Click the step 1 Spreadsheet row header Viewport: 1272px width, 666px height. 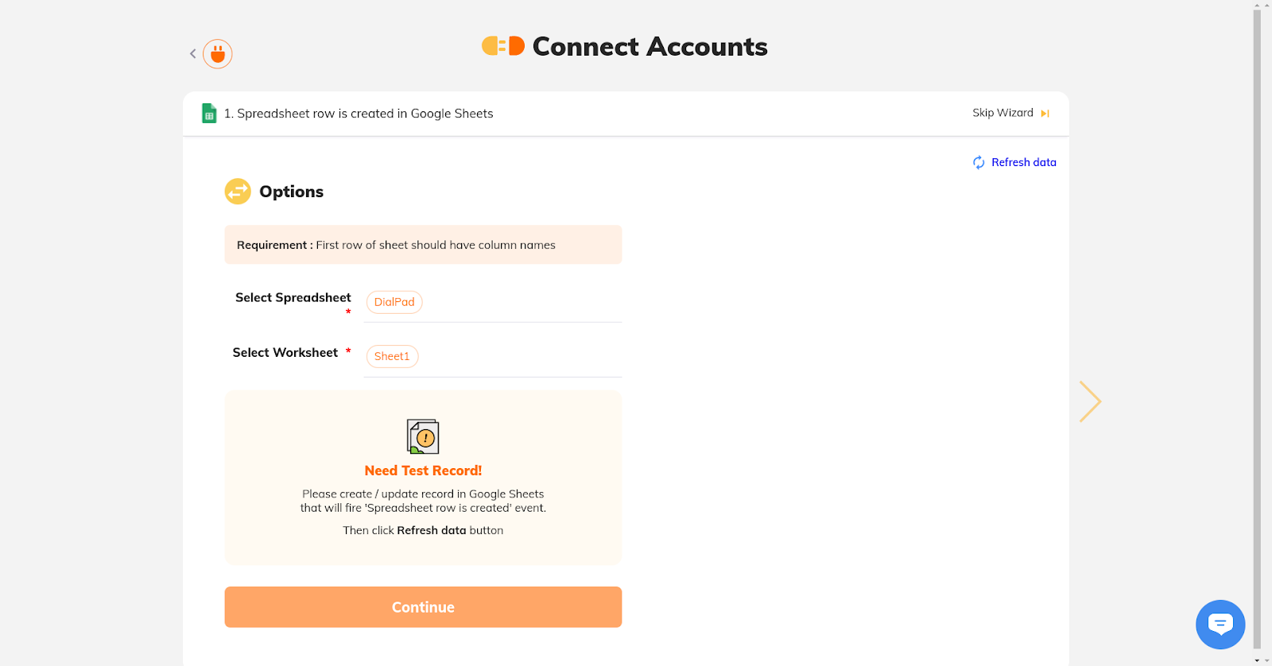(359, 114)
